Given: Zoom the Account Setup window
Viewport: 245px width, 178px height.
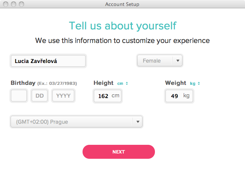Looking at the screenshot, I should [x=21, y=4].
